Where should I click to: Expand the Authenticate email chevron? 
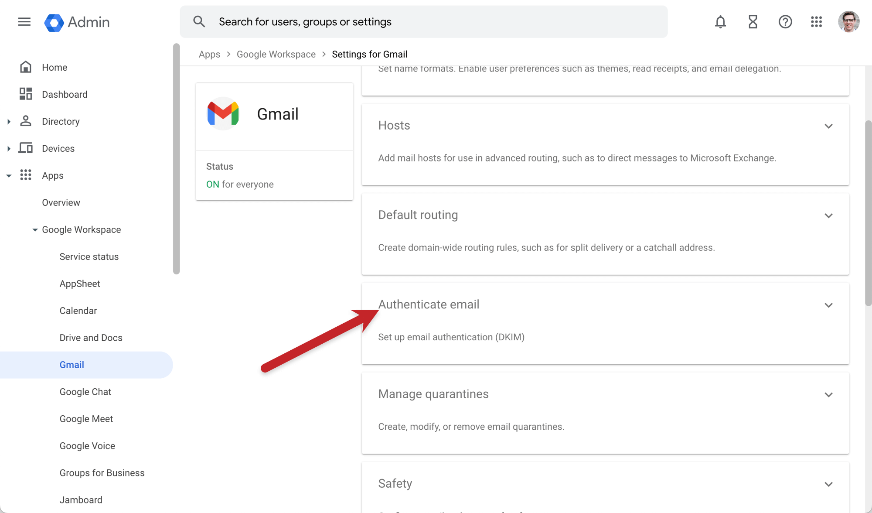pos(828,305)
